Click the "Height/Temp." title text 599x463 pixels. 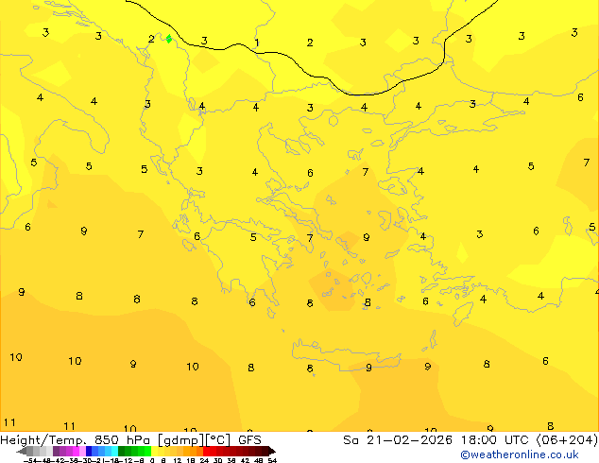tap(43, 439)
